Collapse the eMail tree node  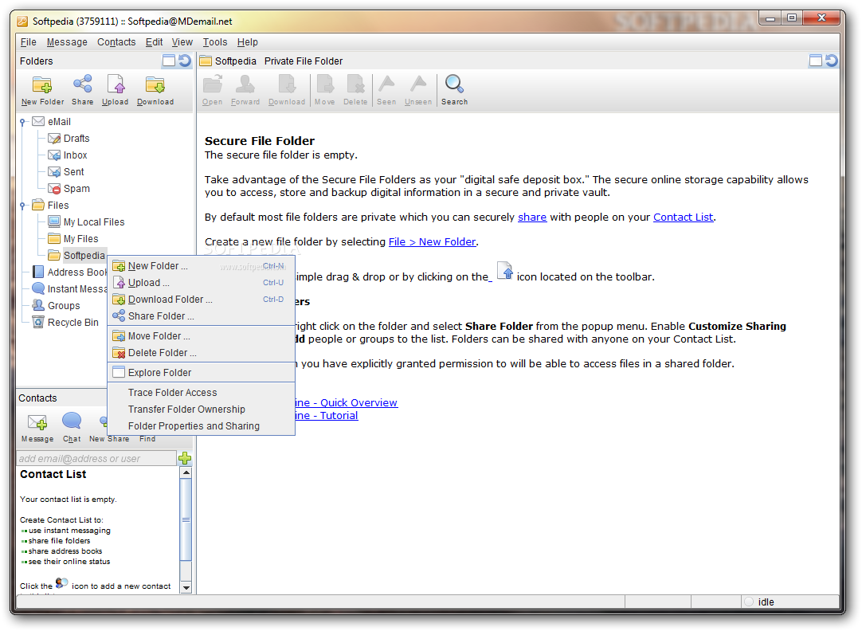22,122
